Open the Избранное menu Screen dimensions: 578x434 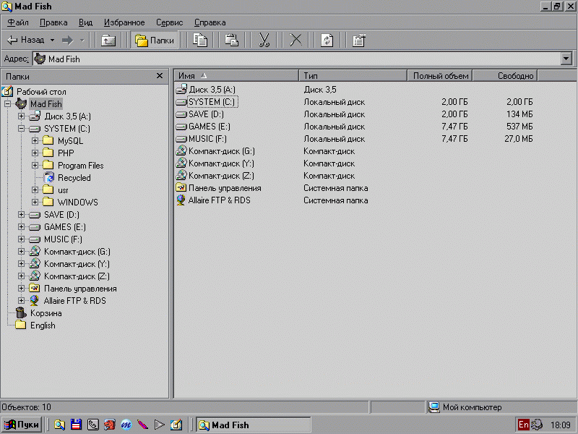(x=124, y=22)
